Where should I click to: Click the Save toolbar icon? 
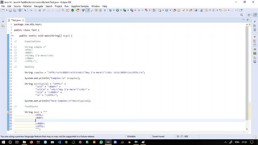10,10
